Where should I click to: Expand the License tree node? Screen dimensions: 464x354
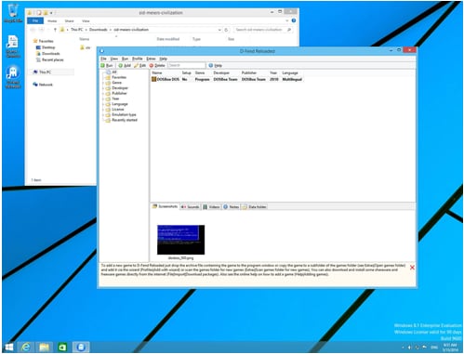coord(103,110)
